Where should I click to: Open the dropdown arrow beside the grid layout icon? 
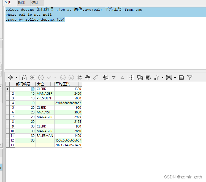pos(175,78)
